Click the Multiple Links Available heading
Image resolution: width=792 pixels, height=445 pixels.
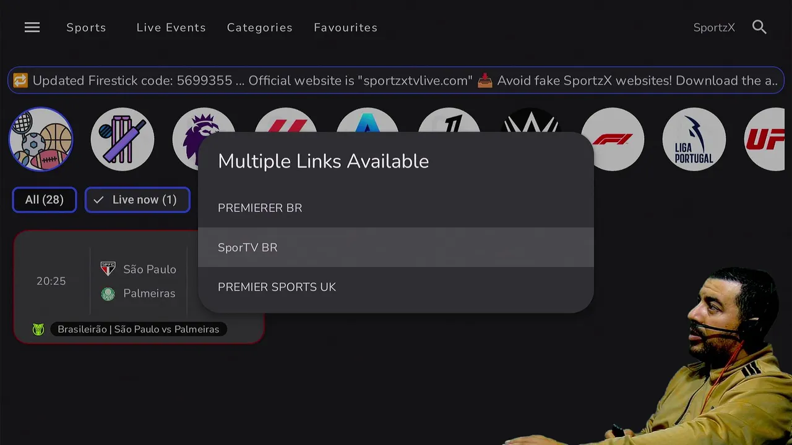323,161
